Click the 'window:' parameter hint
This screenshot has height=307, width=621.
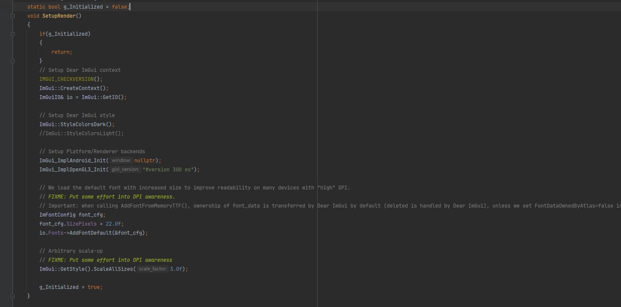click(x=121, y=161)
